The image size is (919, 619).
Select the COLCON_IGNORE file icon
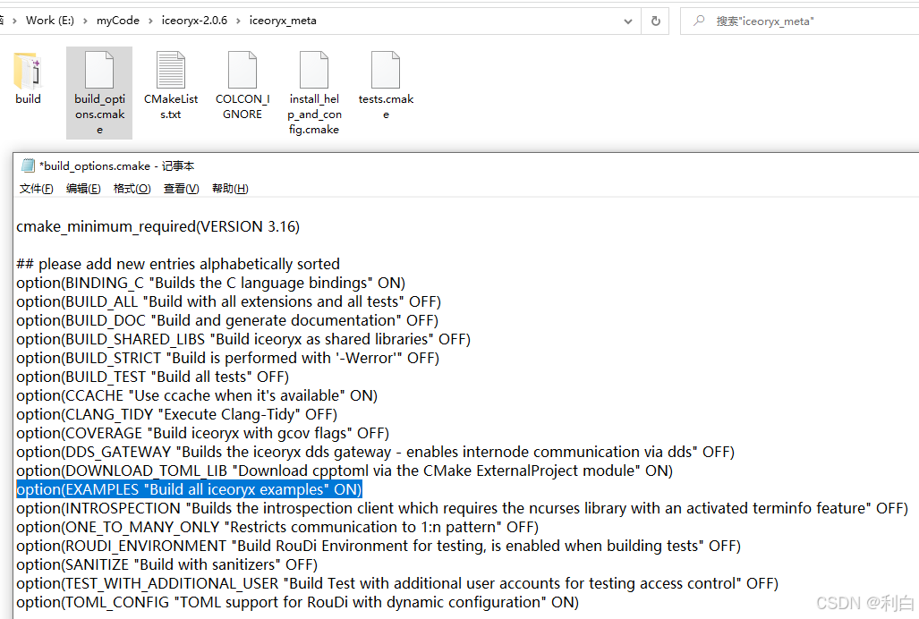243,70
